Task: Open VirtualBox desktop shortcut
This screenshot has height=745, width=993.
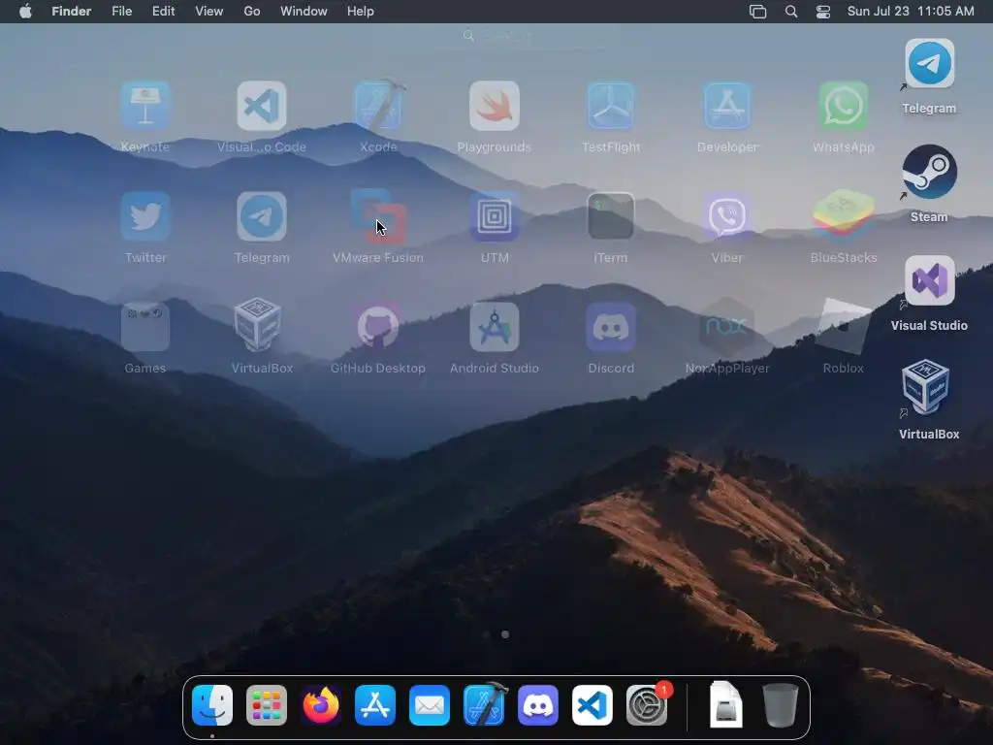Action: 926,387
